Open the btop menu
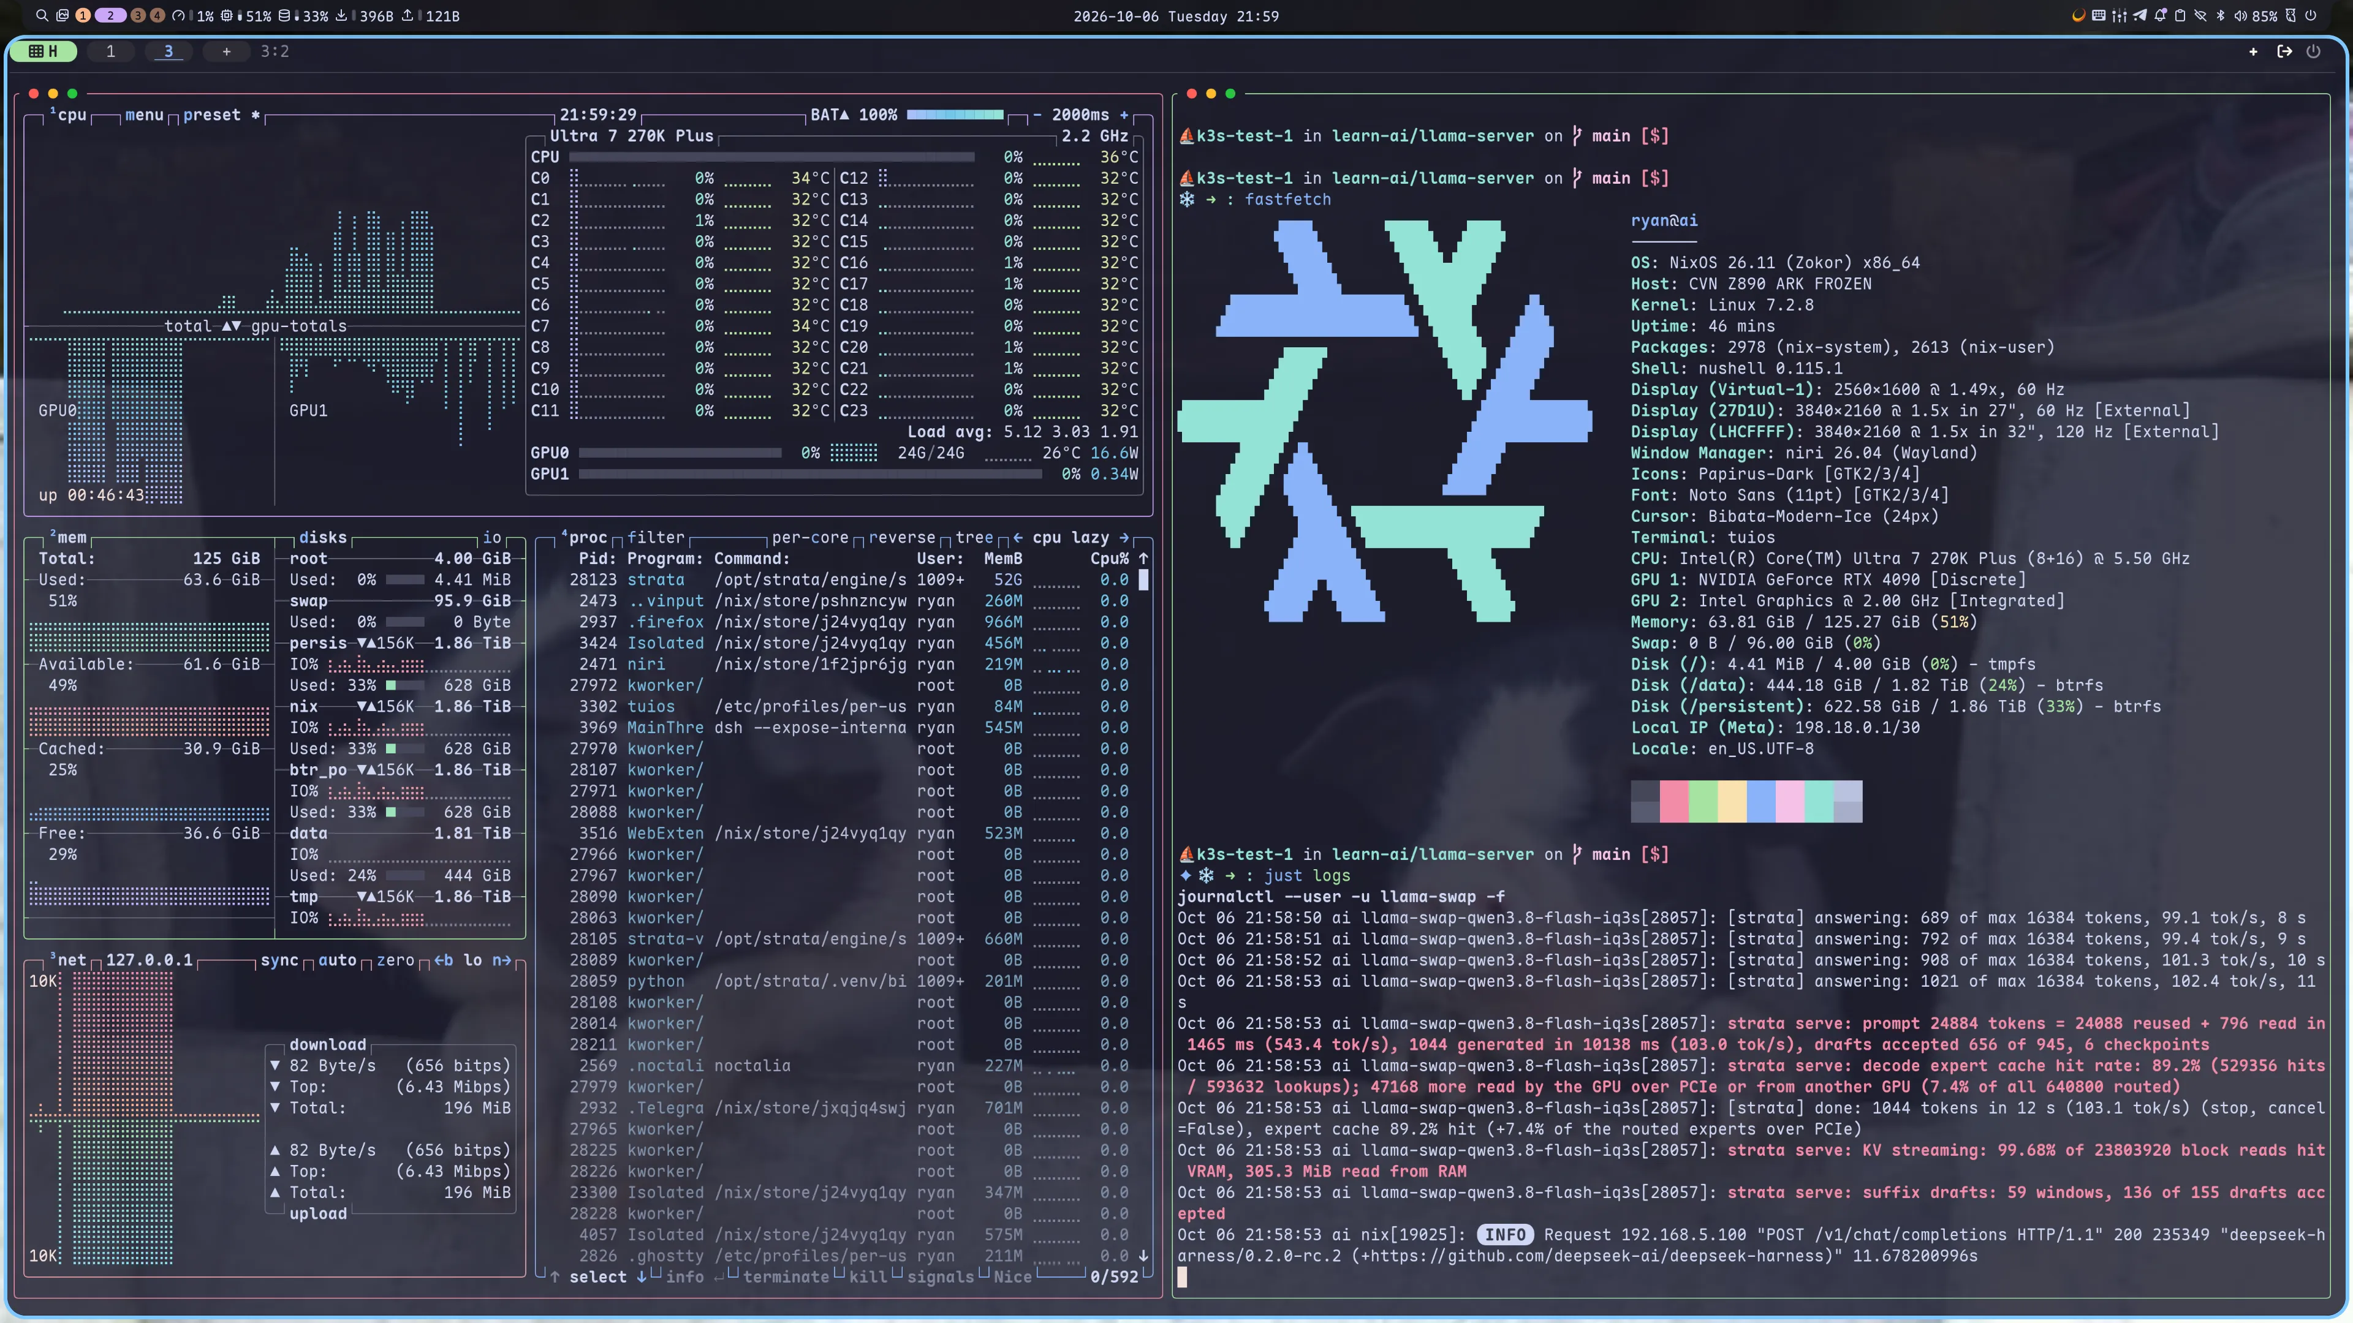 (145, 115)
